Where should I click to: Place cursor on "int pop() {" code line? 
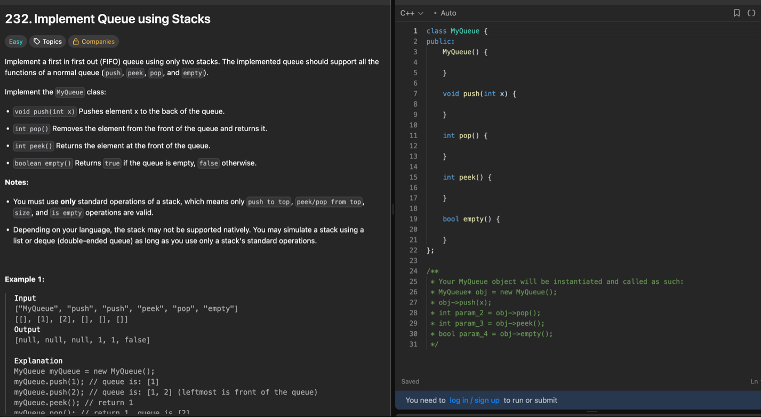[465, 135]
